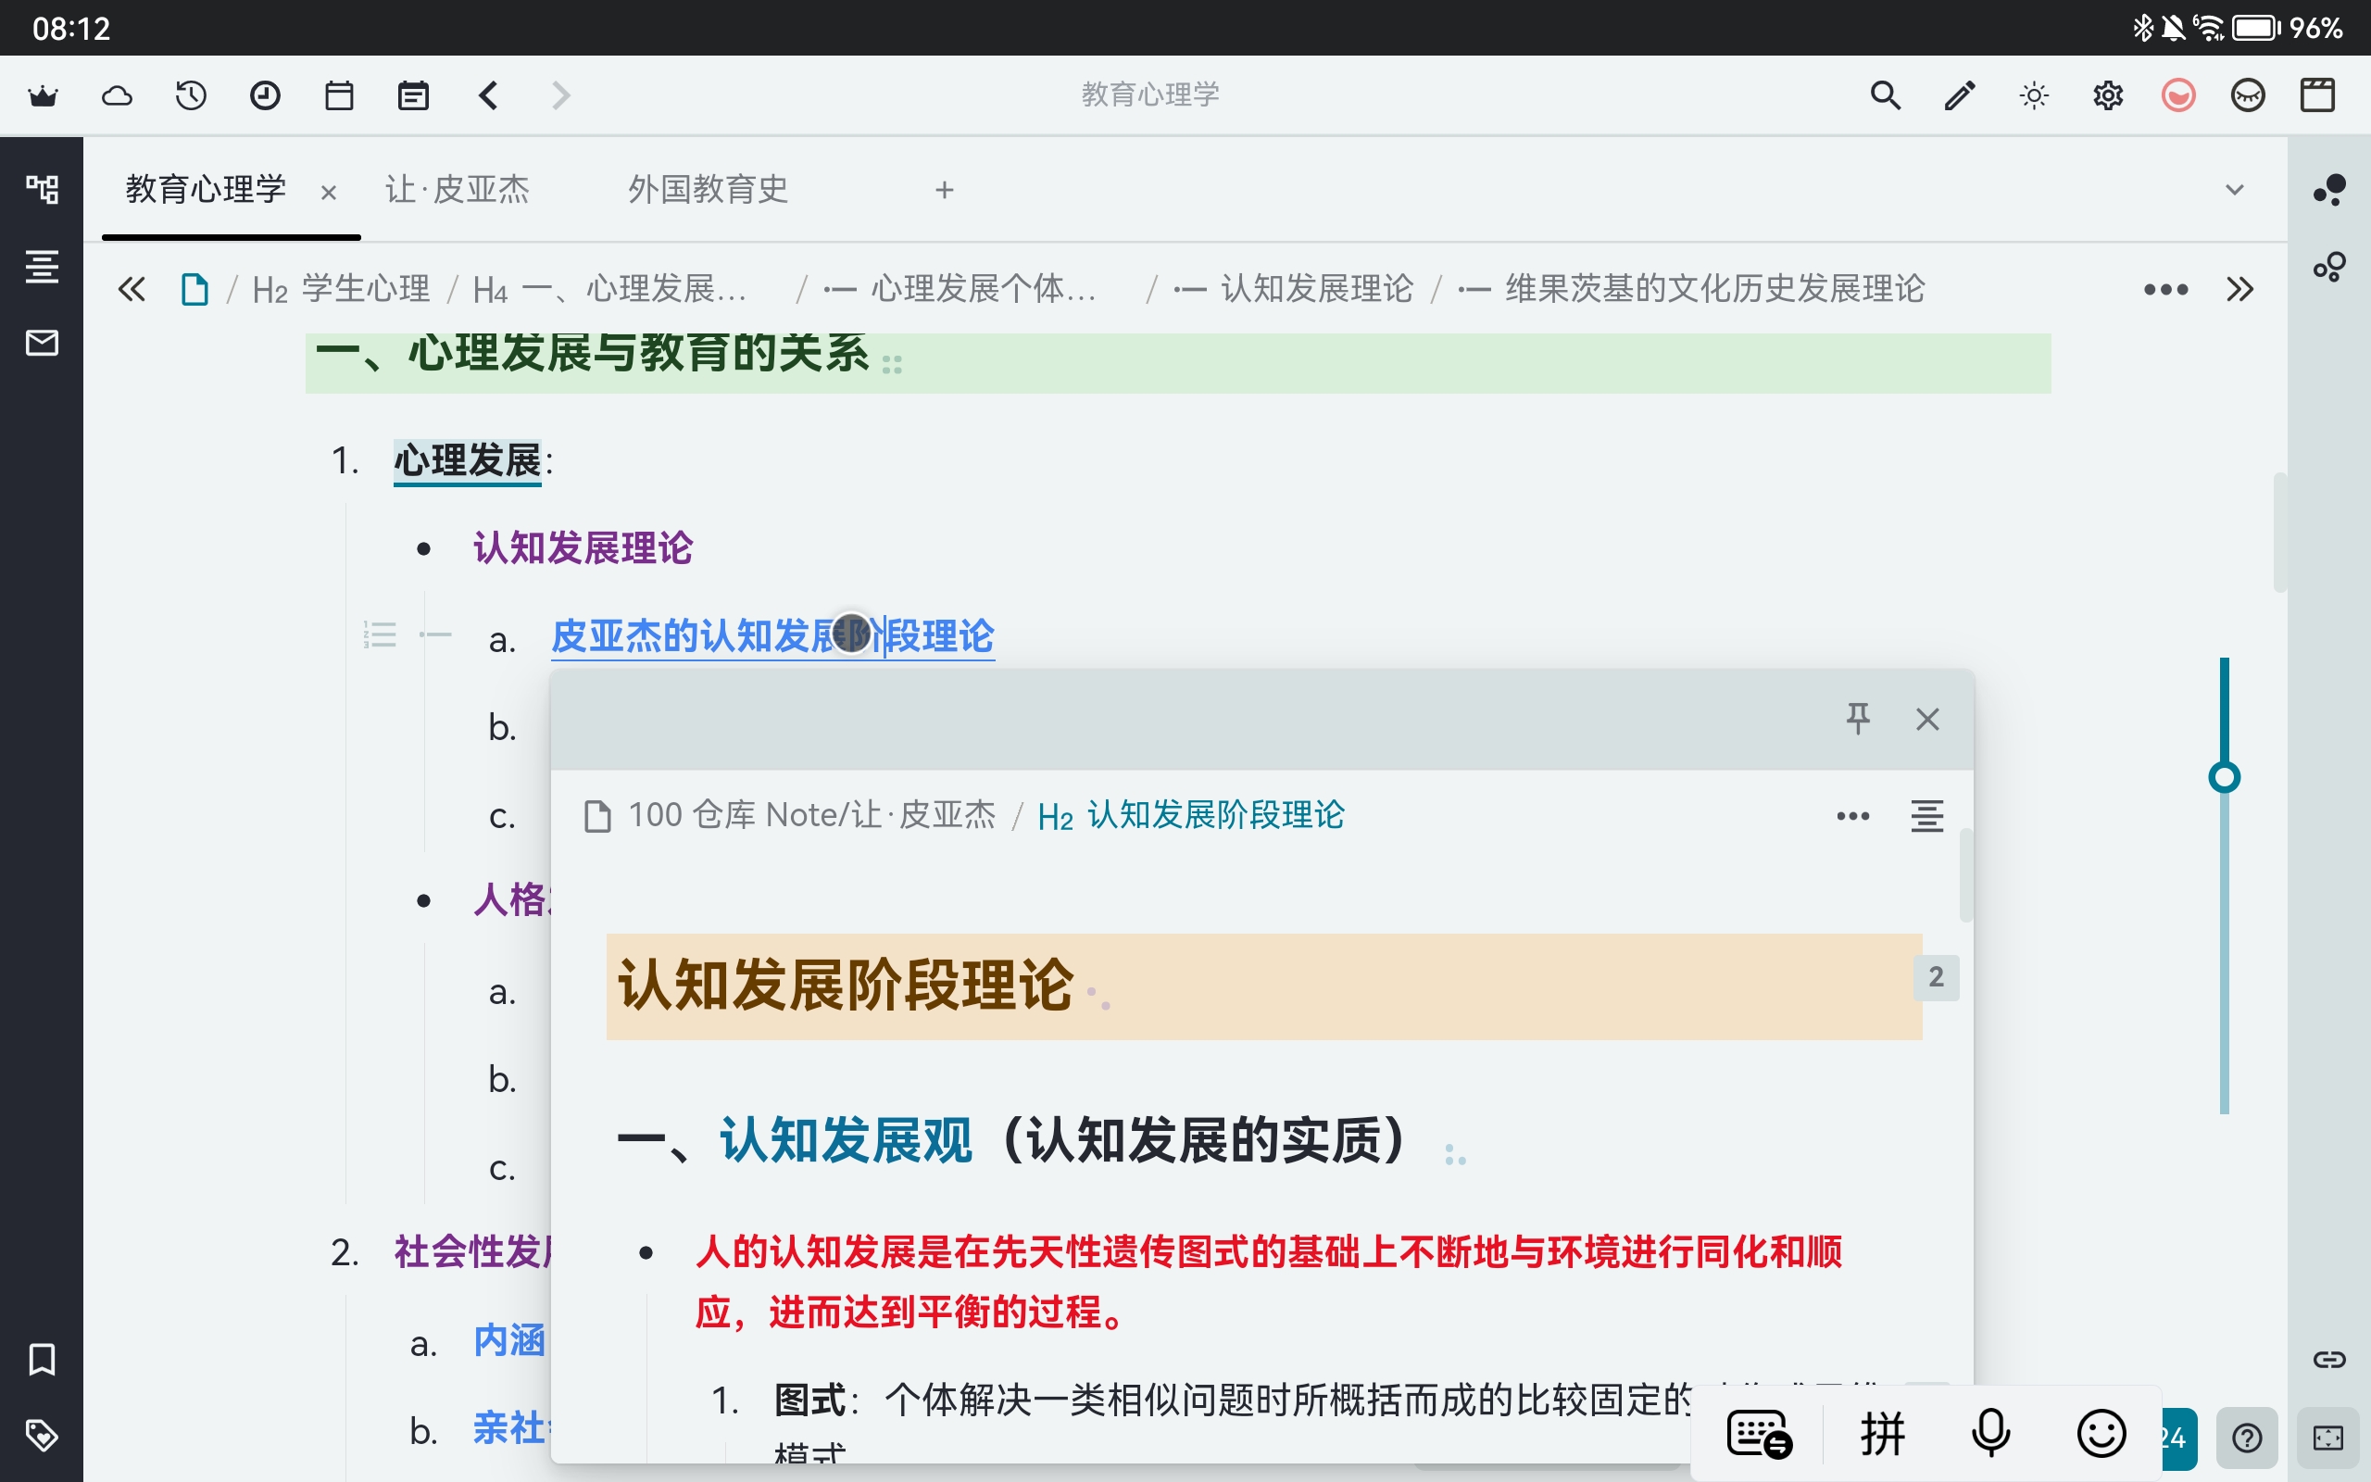Click breadcrumb H2 学生心理

pyautogui.click(x=341, y=289)
